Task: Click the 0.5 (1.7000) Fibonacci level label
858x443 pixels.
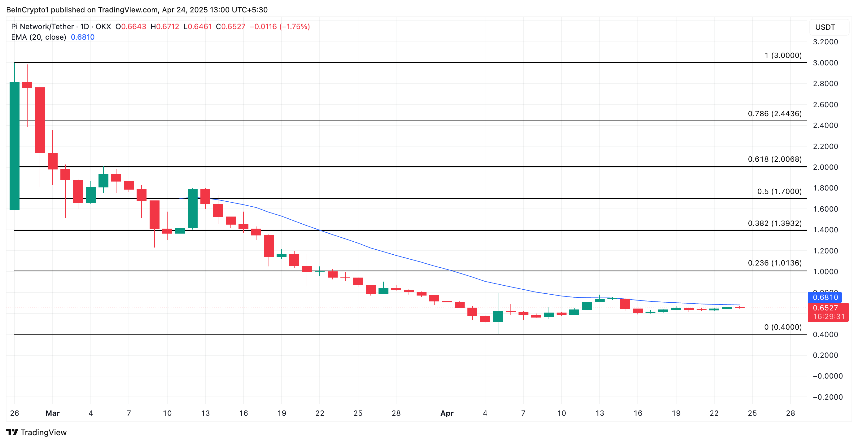Action: click(x=779, y=191)
